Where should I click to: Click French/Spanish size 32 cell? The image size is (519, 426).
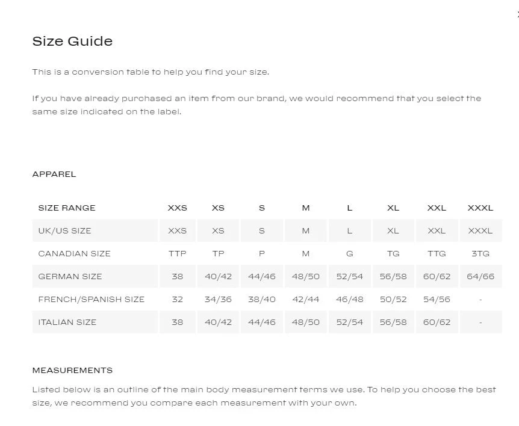point(177,299)
